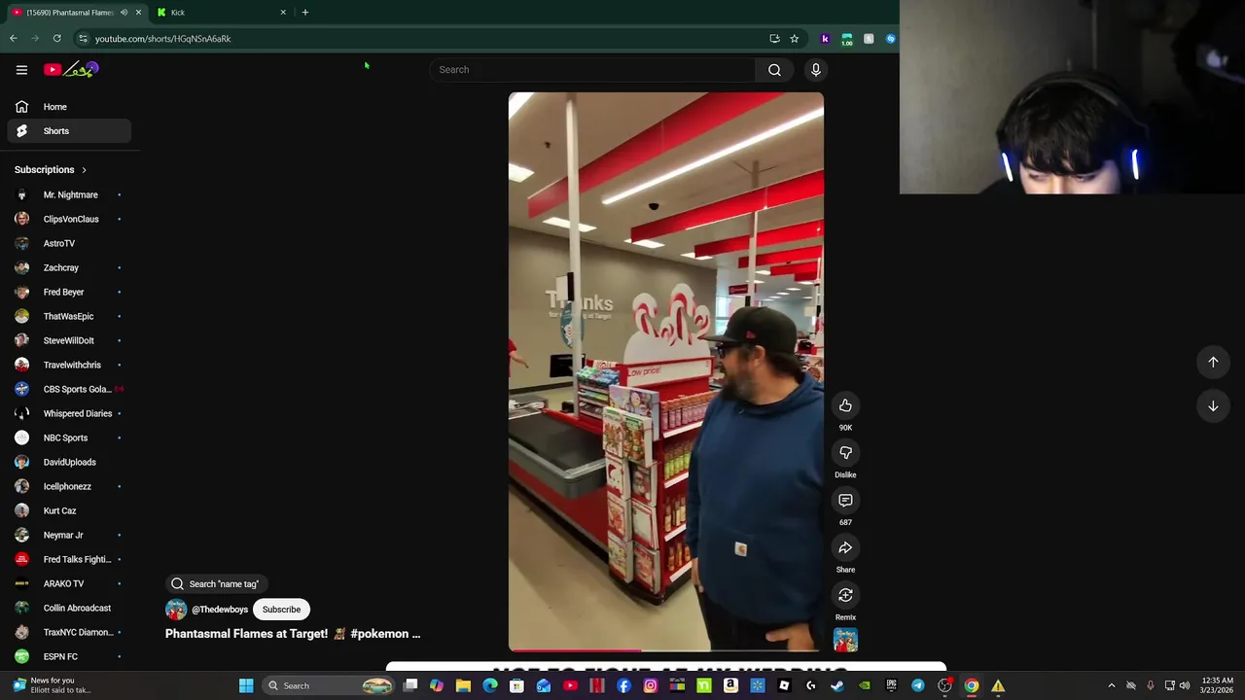Image resolution: width=1245 pixels, height=700 pixels.
Task: Open the YouTube hamburger guide menu
Action: coord(21,70)
